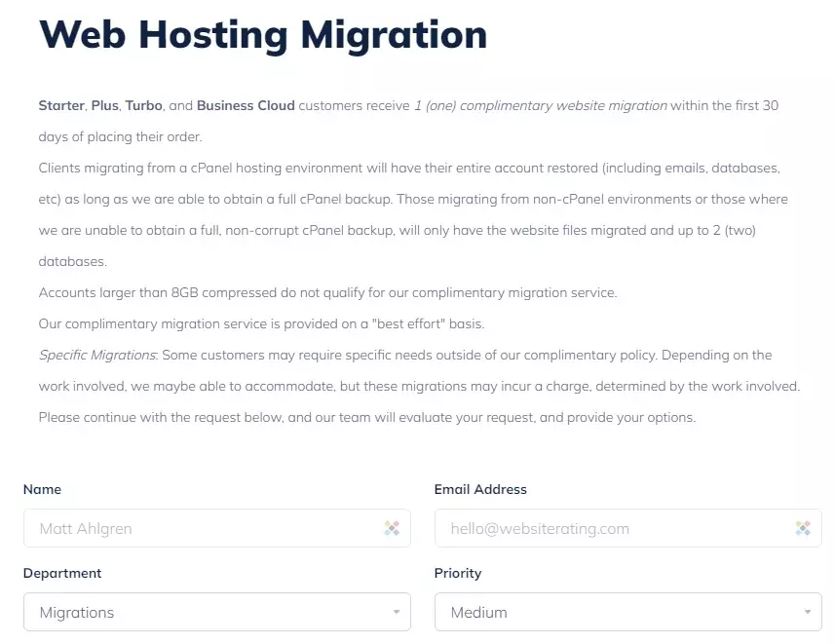Click the Department dropdown chevron arrow

click(398, 612)
